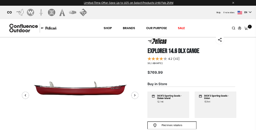The height and width of the screenshot is (130, 256).
Task: Go to the SALE section
Action: (x=181, y=28)
